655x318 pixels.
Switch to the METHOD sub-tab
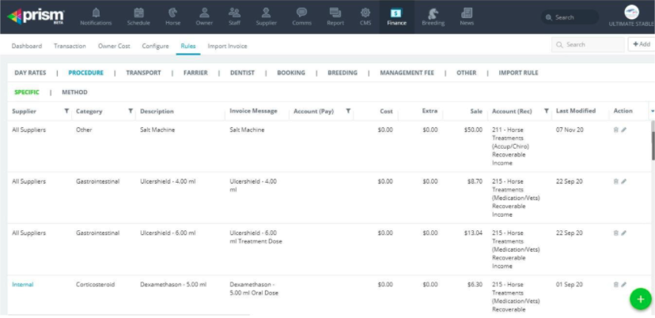(74, 92)
